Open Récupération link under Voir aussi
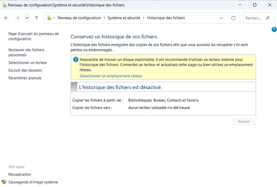Image resolution: width=277 pixels, height=187 pixels. coord(20,174)
